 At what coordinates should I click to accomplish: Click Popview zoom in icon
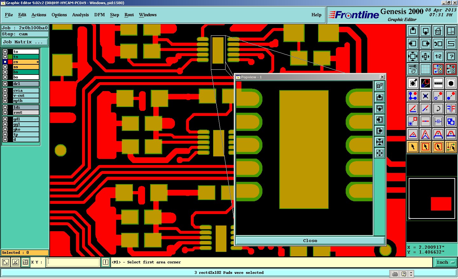point(379,142)
